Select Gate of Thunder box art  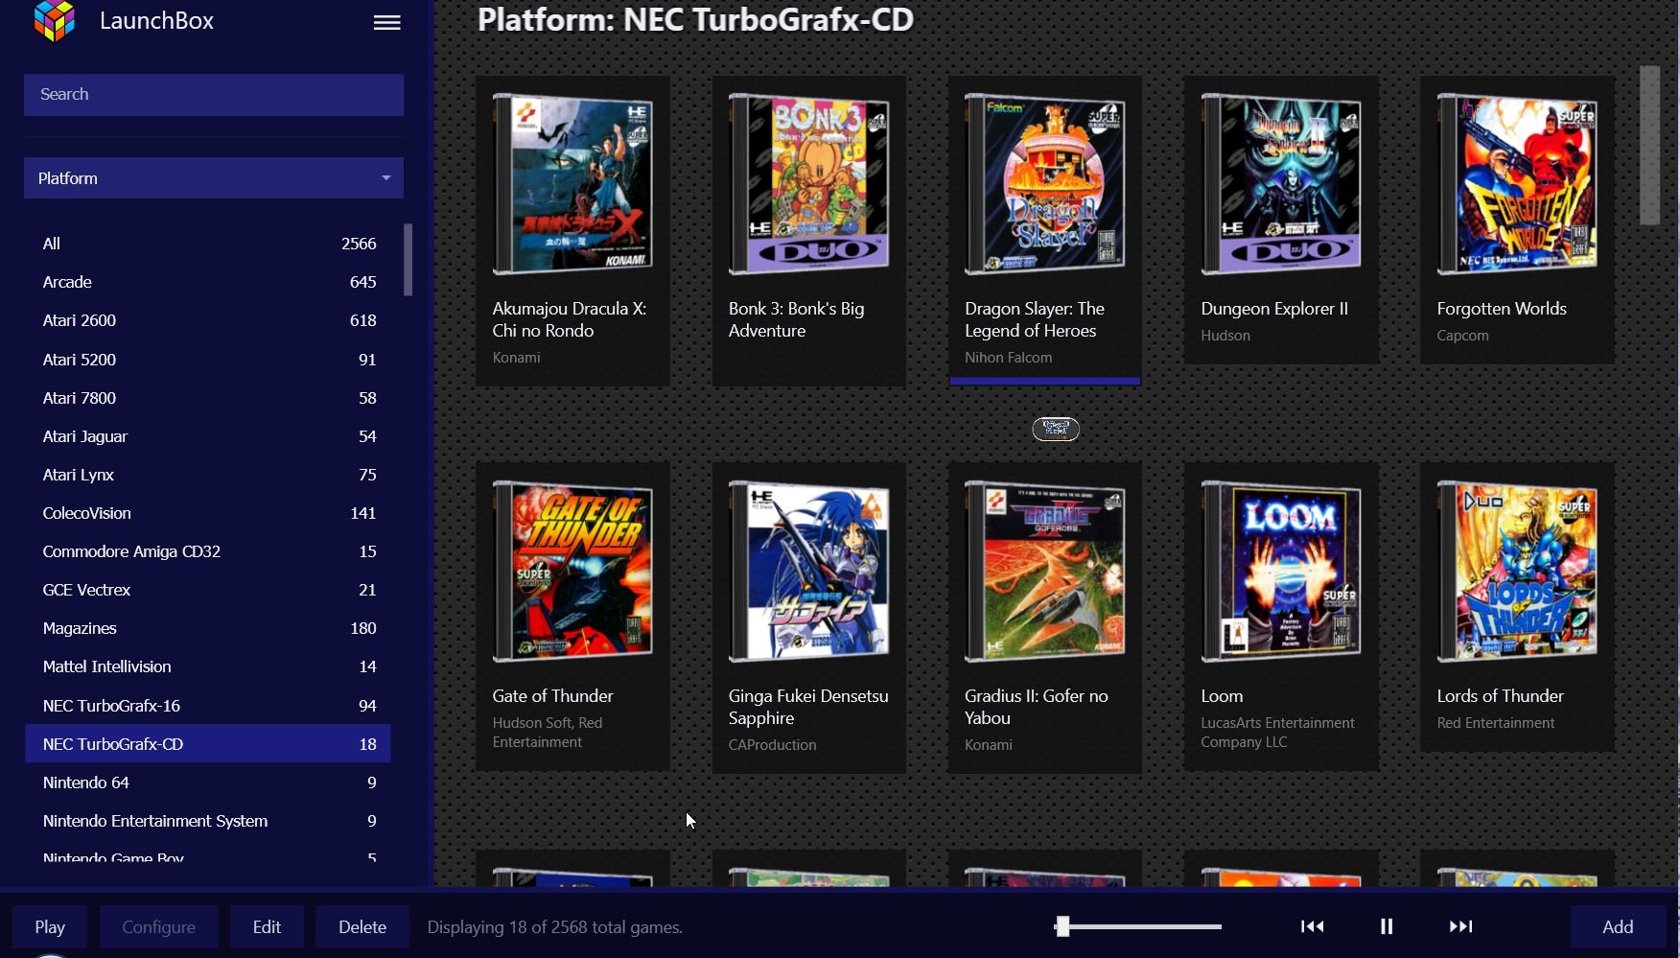572,572
